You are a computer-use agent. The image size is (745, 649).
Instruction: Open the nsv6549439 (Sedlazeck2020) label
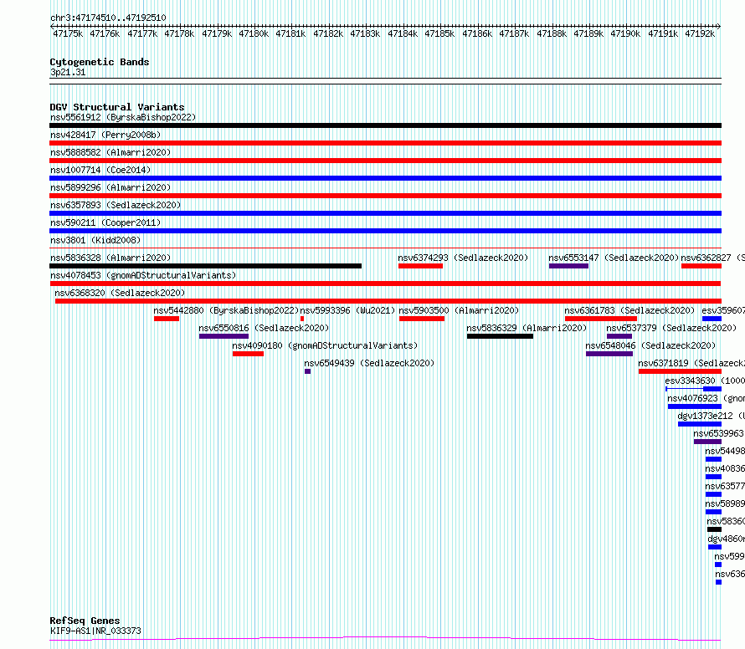tap(369, 363)
